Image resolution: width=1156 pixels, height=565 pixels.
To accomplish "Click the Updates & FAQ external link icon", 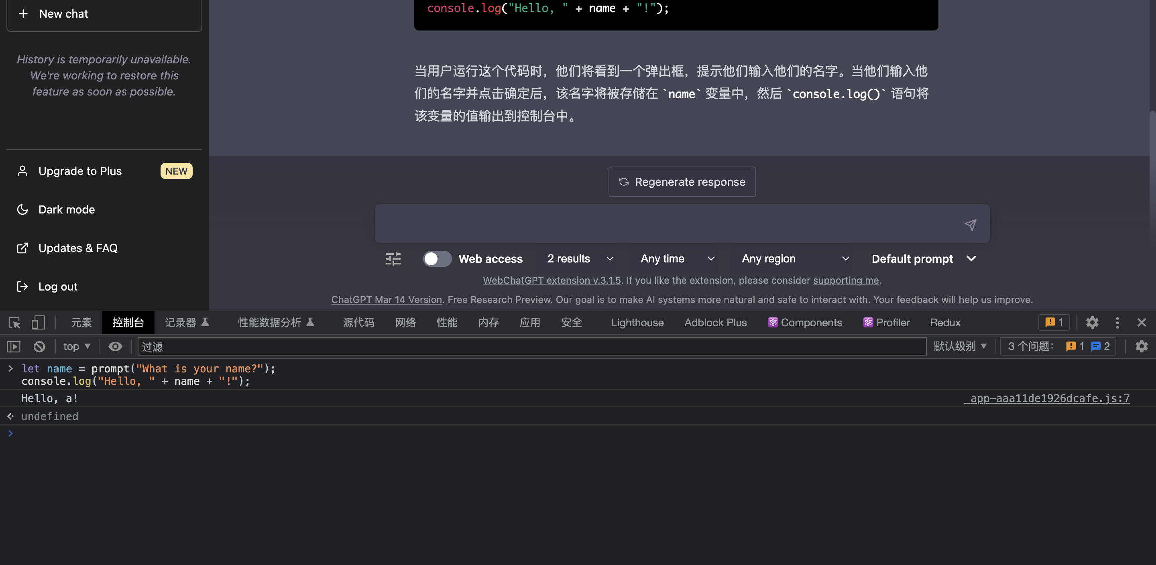I will (x=22, y=248).
